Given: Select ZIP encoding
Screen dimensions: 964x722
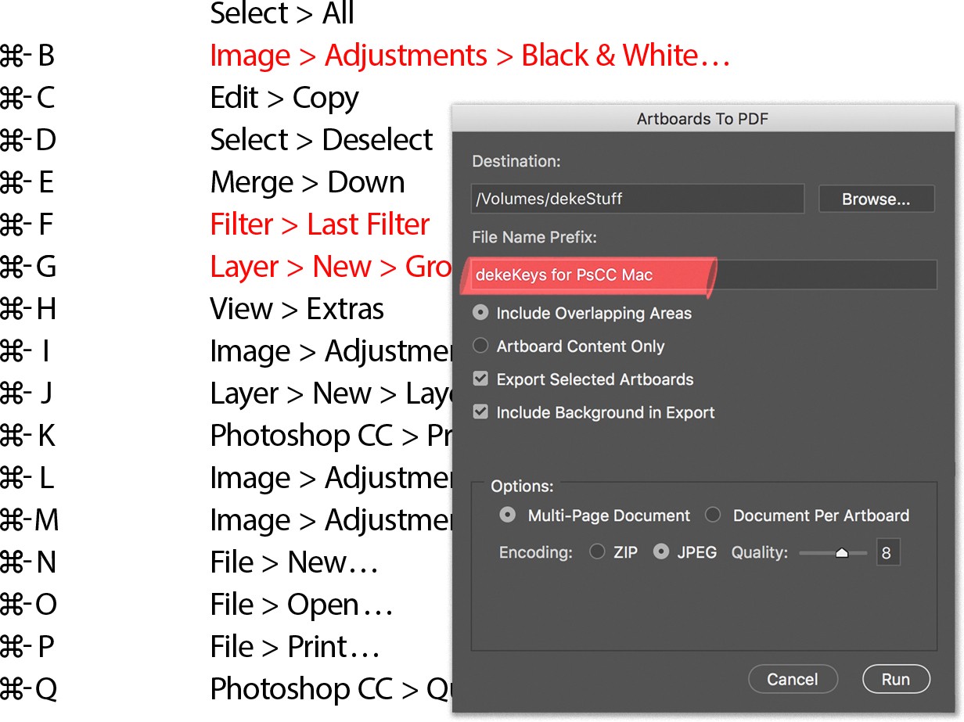Looking at the screenshot, I should click(598, 552).
